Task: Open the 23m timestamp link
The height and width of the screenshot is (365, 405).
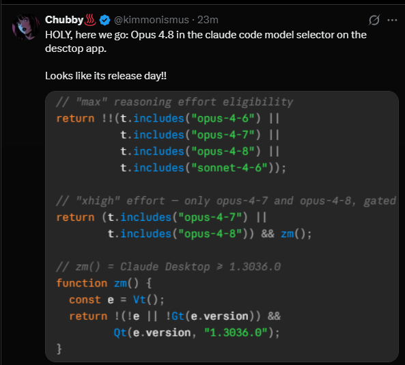Action: point(208,20)
